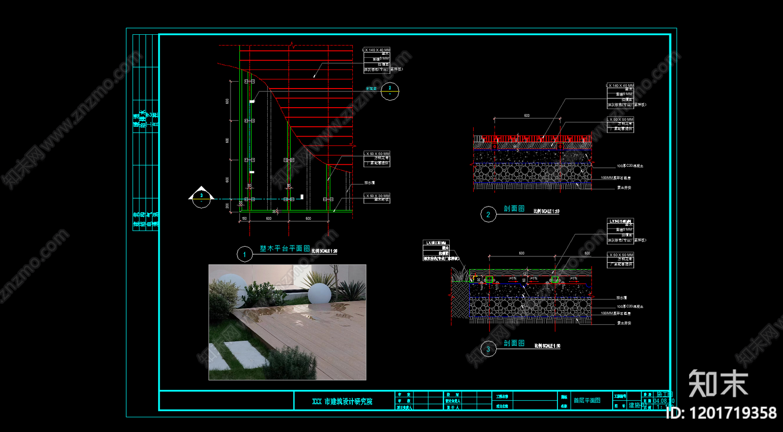Select LX 140 X 40 MM label in section 2

click(620, 86)
